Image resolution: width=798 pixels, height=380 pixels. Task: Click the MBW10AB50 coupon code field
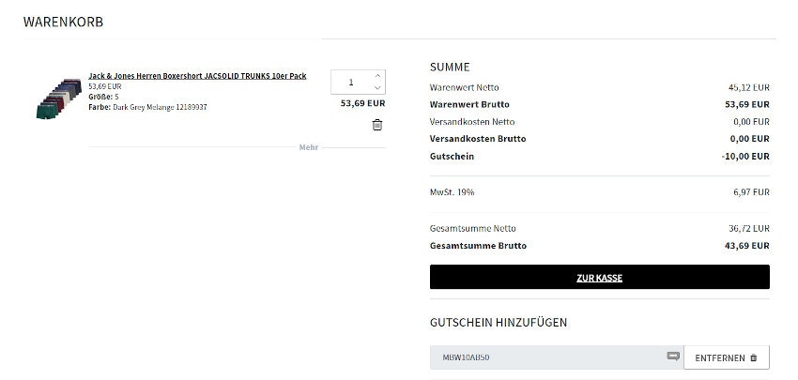click(545, 357)
